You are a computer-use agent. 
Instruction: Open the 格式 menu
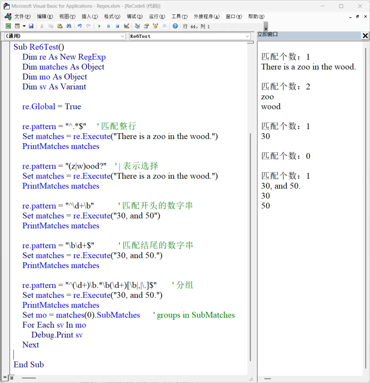tap(112, 16)
